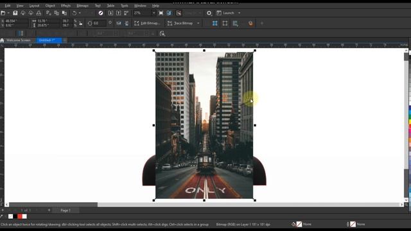Screen dimensions: 411x231
Task: Click the Launch button
Action: coord(225,13)
